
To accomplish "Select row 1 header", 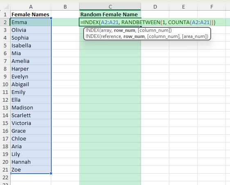I will pyautogui.click(x=5, y=14).
